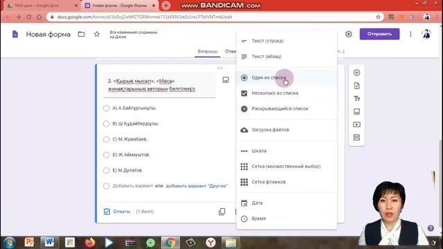The image size is (443, 249).
Task: Choose Шкала question type
Action: (287, 151)
